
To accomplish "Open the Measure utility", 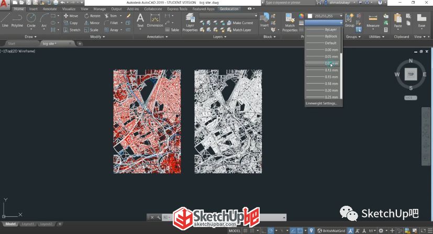I will click(x=373, y=21).
